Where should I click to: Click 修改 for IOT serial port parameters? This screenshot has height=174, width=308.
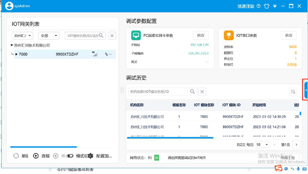(x=289, y=35)
